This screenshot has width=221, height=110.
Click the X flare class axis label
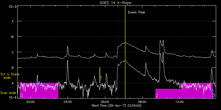coord(13,21)
